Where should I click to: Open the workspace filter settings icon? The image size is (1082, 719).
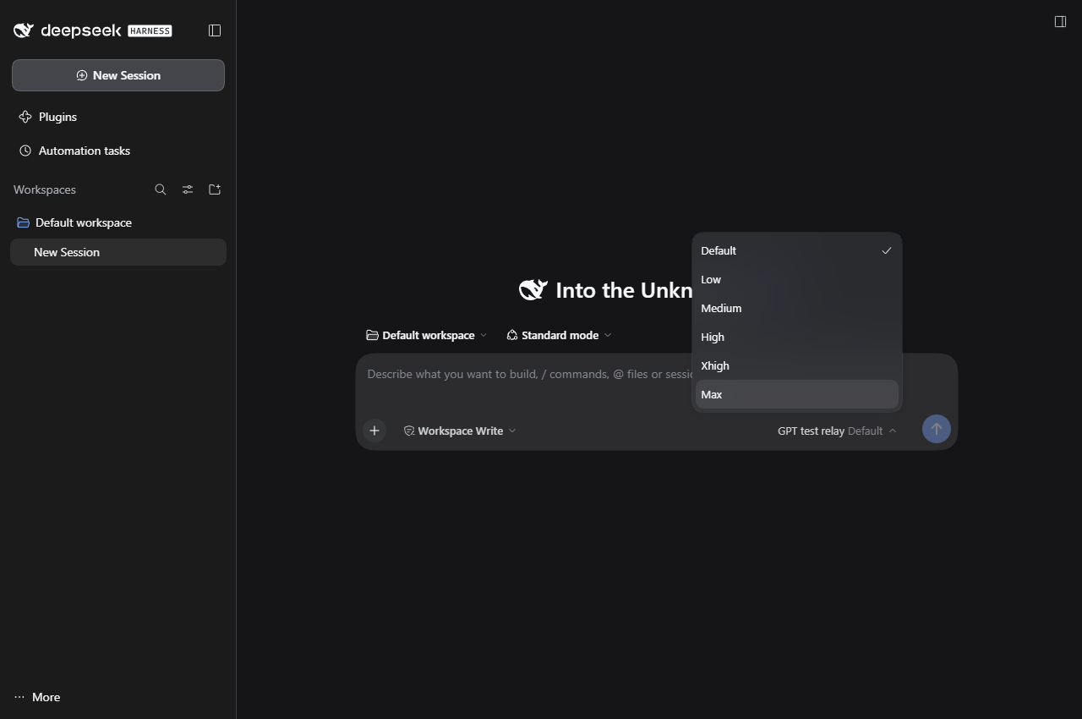(188, 189)
